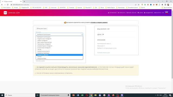
Task: Open PowerPoint from taskbar
Action: (x=73, y=95)
